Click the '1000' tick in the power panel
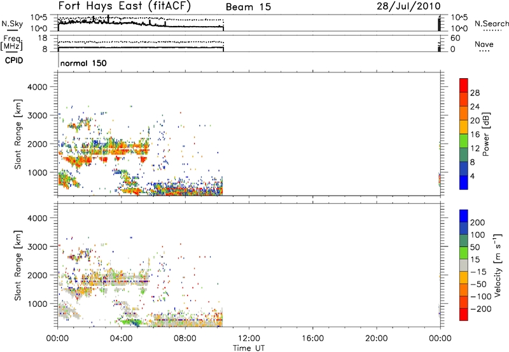The image size is (509, 352). point(38,173)
